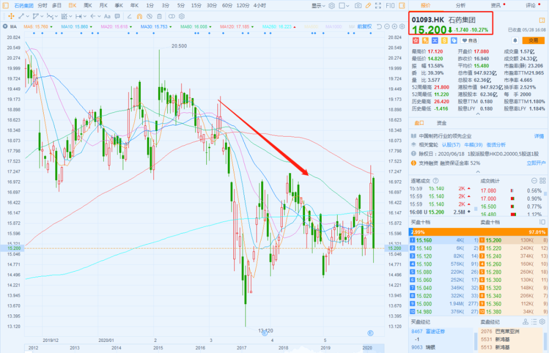Open 逐笔成交 help question mark
The width and height of the screenshot is (549, 353).
[436, 181]
